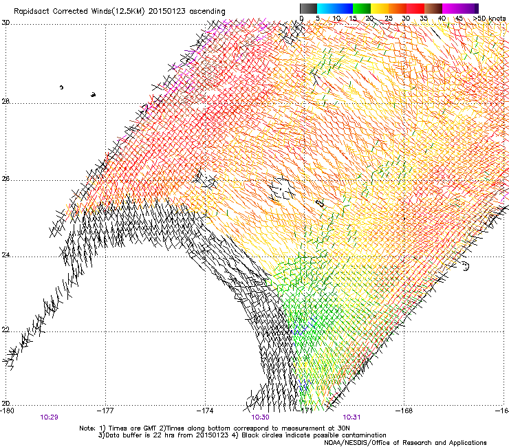The image size is (509, 447).
Task: Select the orange 25-30 knots legend segment
Action: pyautogui.click(x=398, y=8)
